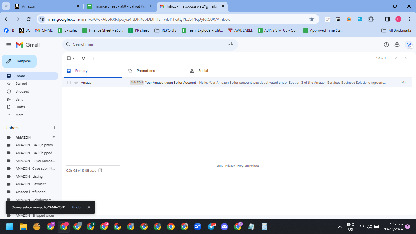The width and height of the screenshot is (416, 234).
Task: Open Zoom from the taskbar
Action: click(198, 227)
